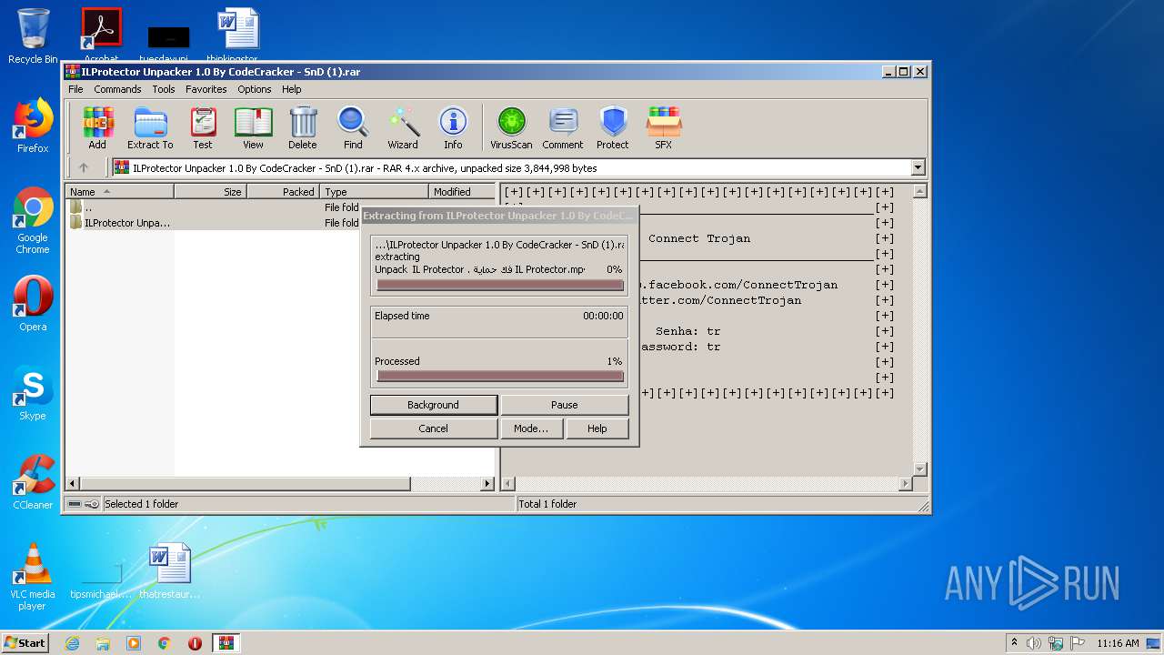Open the Tools menu
The image size is (1164, 655).
pos(164,89)
